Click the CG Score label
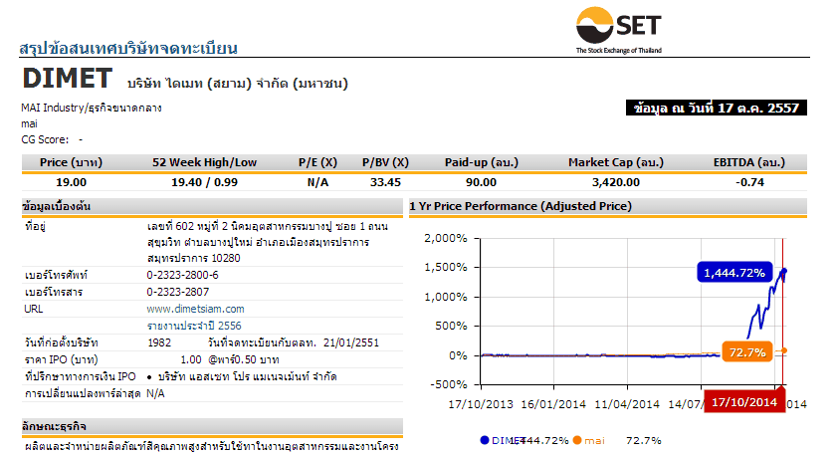The width and height of the screenshot is (837, 455). (x=45, y=140)
